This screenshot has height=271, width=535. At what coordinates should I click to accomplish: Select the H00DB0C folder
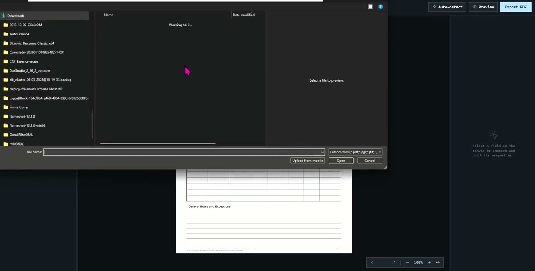(x=17, y=144)
